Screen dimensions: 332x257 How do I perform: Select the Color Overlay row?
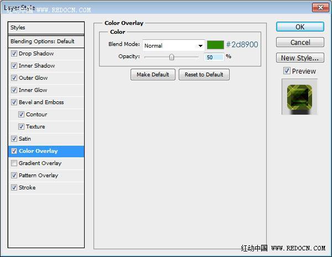[x=46, y=151]
